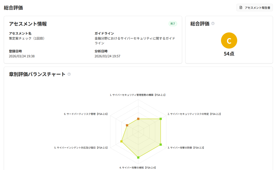Click green data point for FSA-2.3 axis
276x170 pixels.
click(x=161, y=144)
